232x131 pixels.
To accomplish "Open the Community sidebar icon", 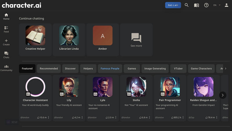I will [6, 68].
